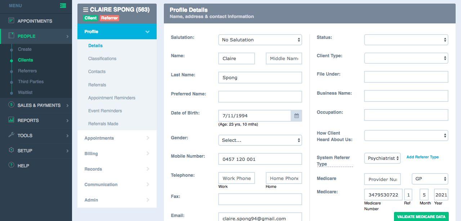Expand the Billing section
This screenshot has height=221, width=461.
tap(117, 154)
